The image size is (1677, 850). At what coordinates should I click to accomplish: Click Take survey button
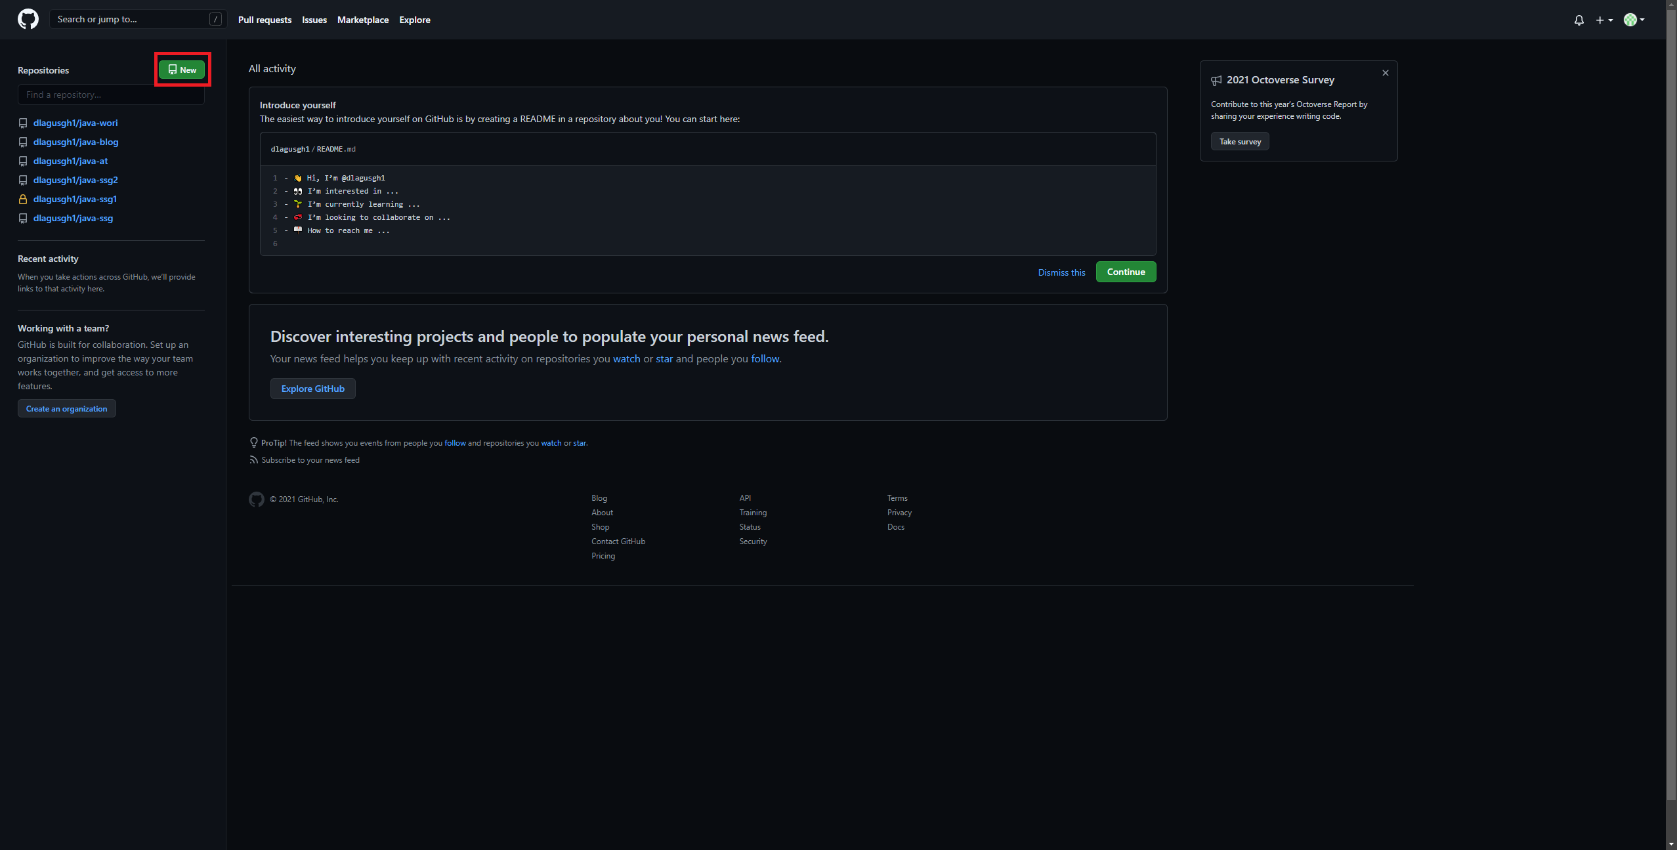coord(1240,141)
